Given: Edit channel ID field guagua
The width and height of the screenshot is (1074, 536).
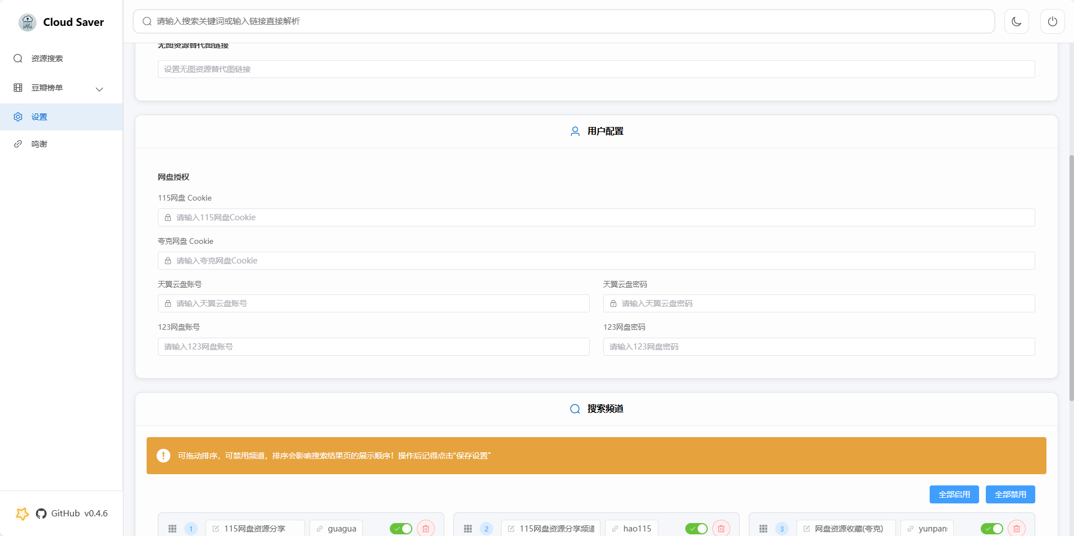Looking at the screenshot, I should 336,529.
